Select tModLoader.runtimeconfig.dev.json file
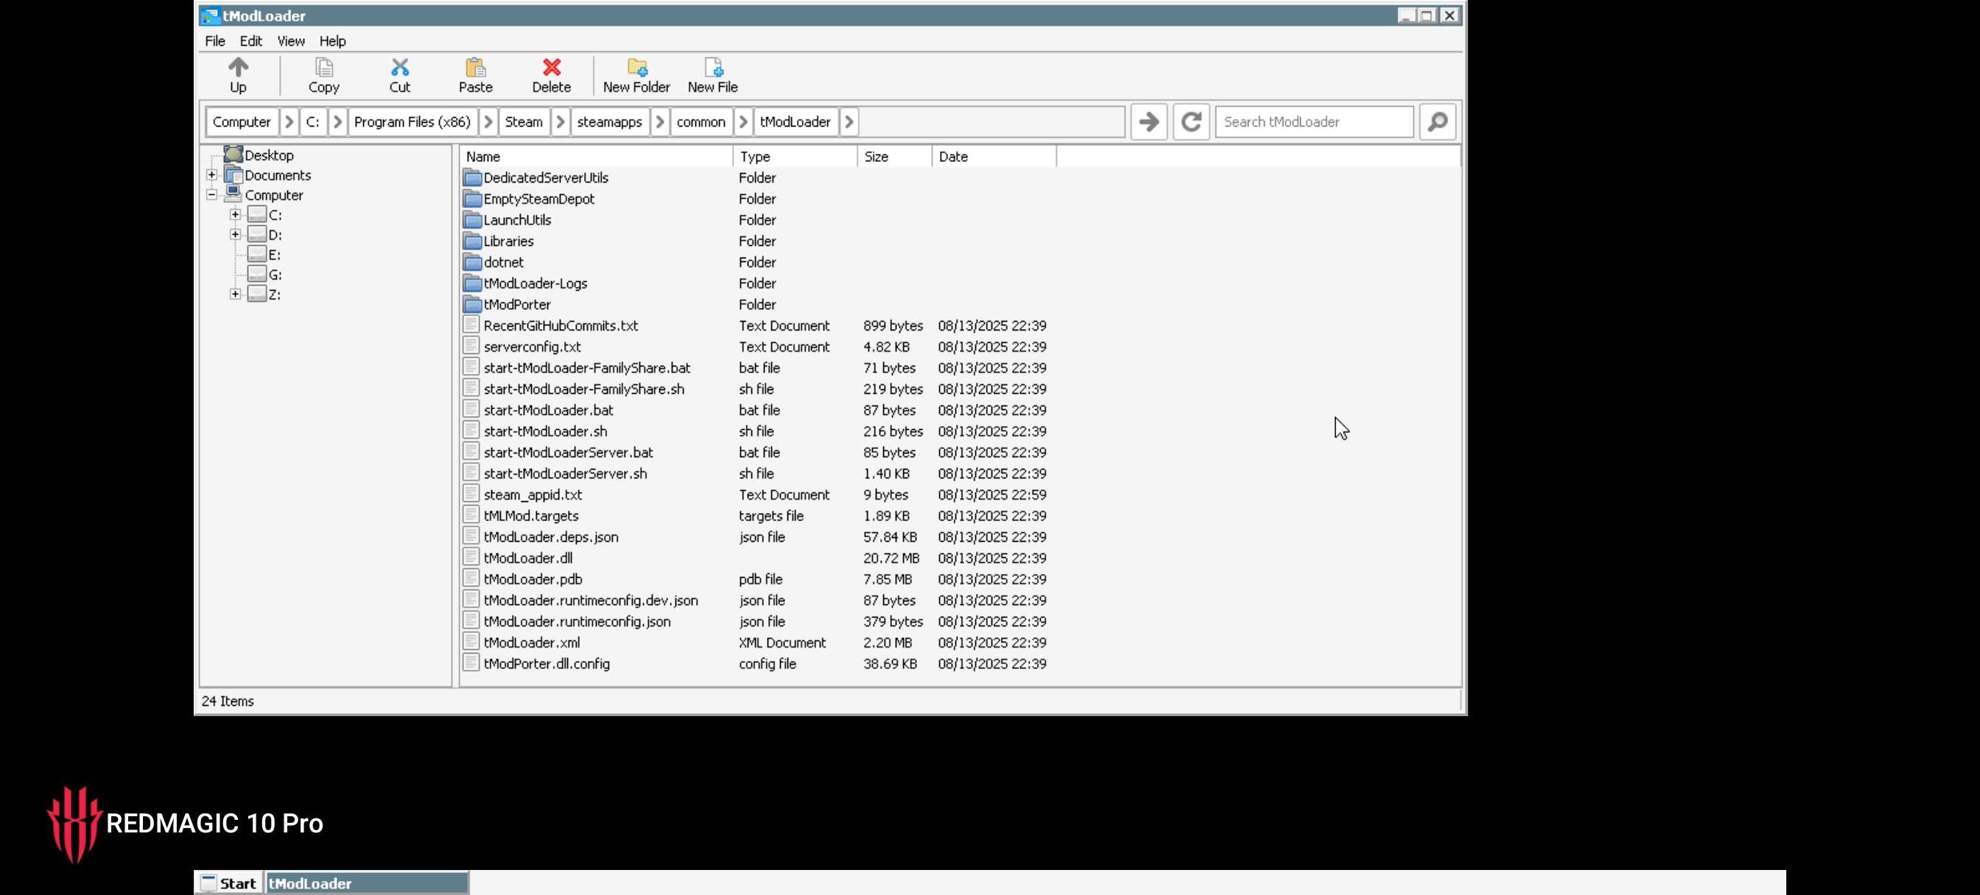This screenshot has height=895, width=1980. pyautogui.click(x=590, y=600)
